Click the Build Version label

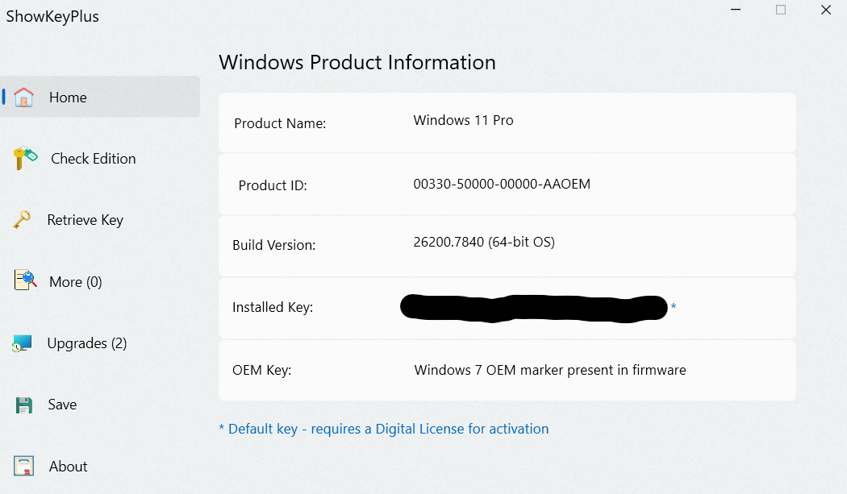pos(274,244)
